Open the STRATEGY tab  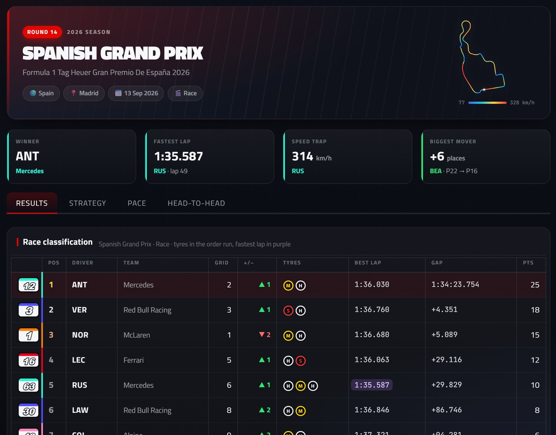coord(87,203)
